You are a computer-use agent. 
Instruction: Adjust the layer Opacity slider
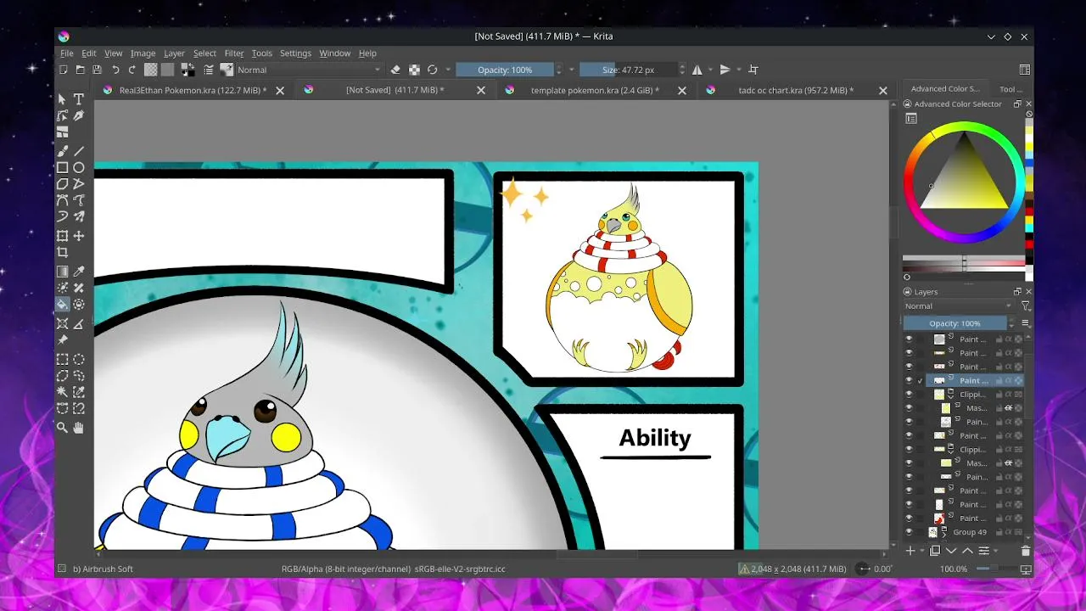point(954,323)
